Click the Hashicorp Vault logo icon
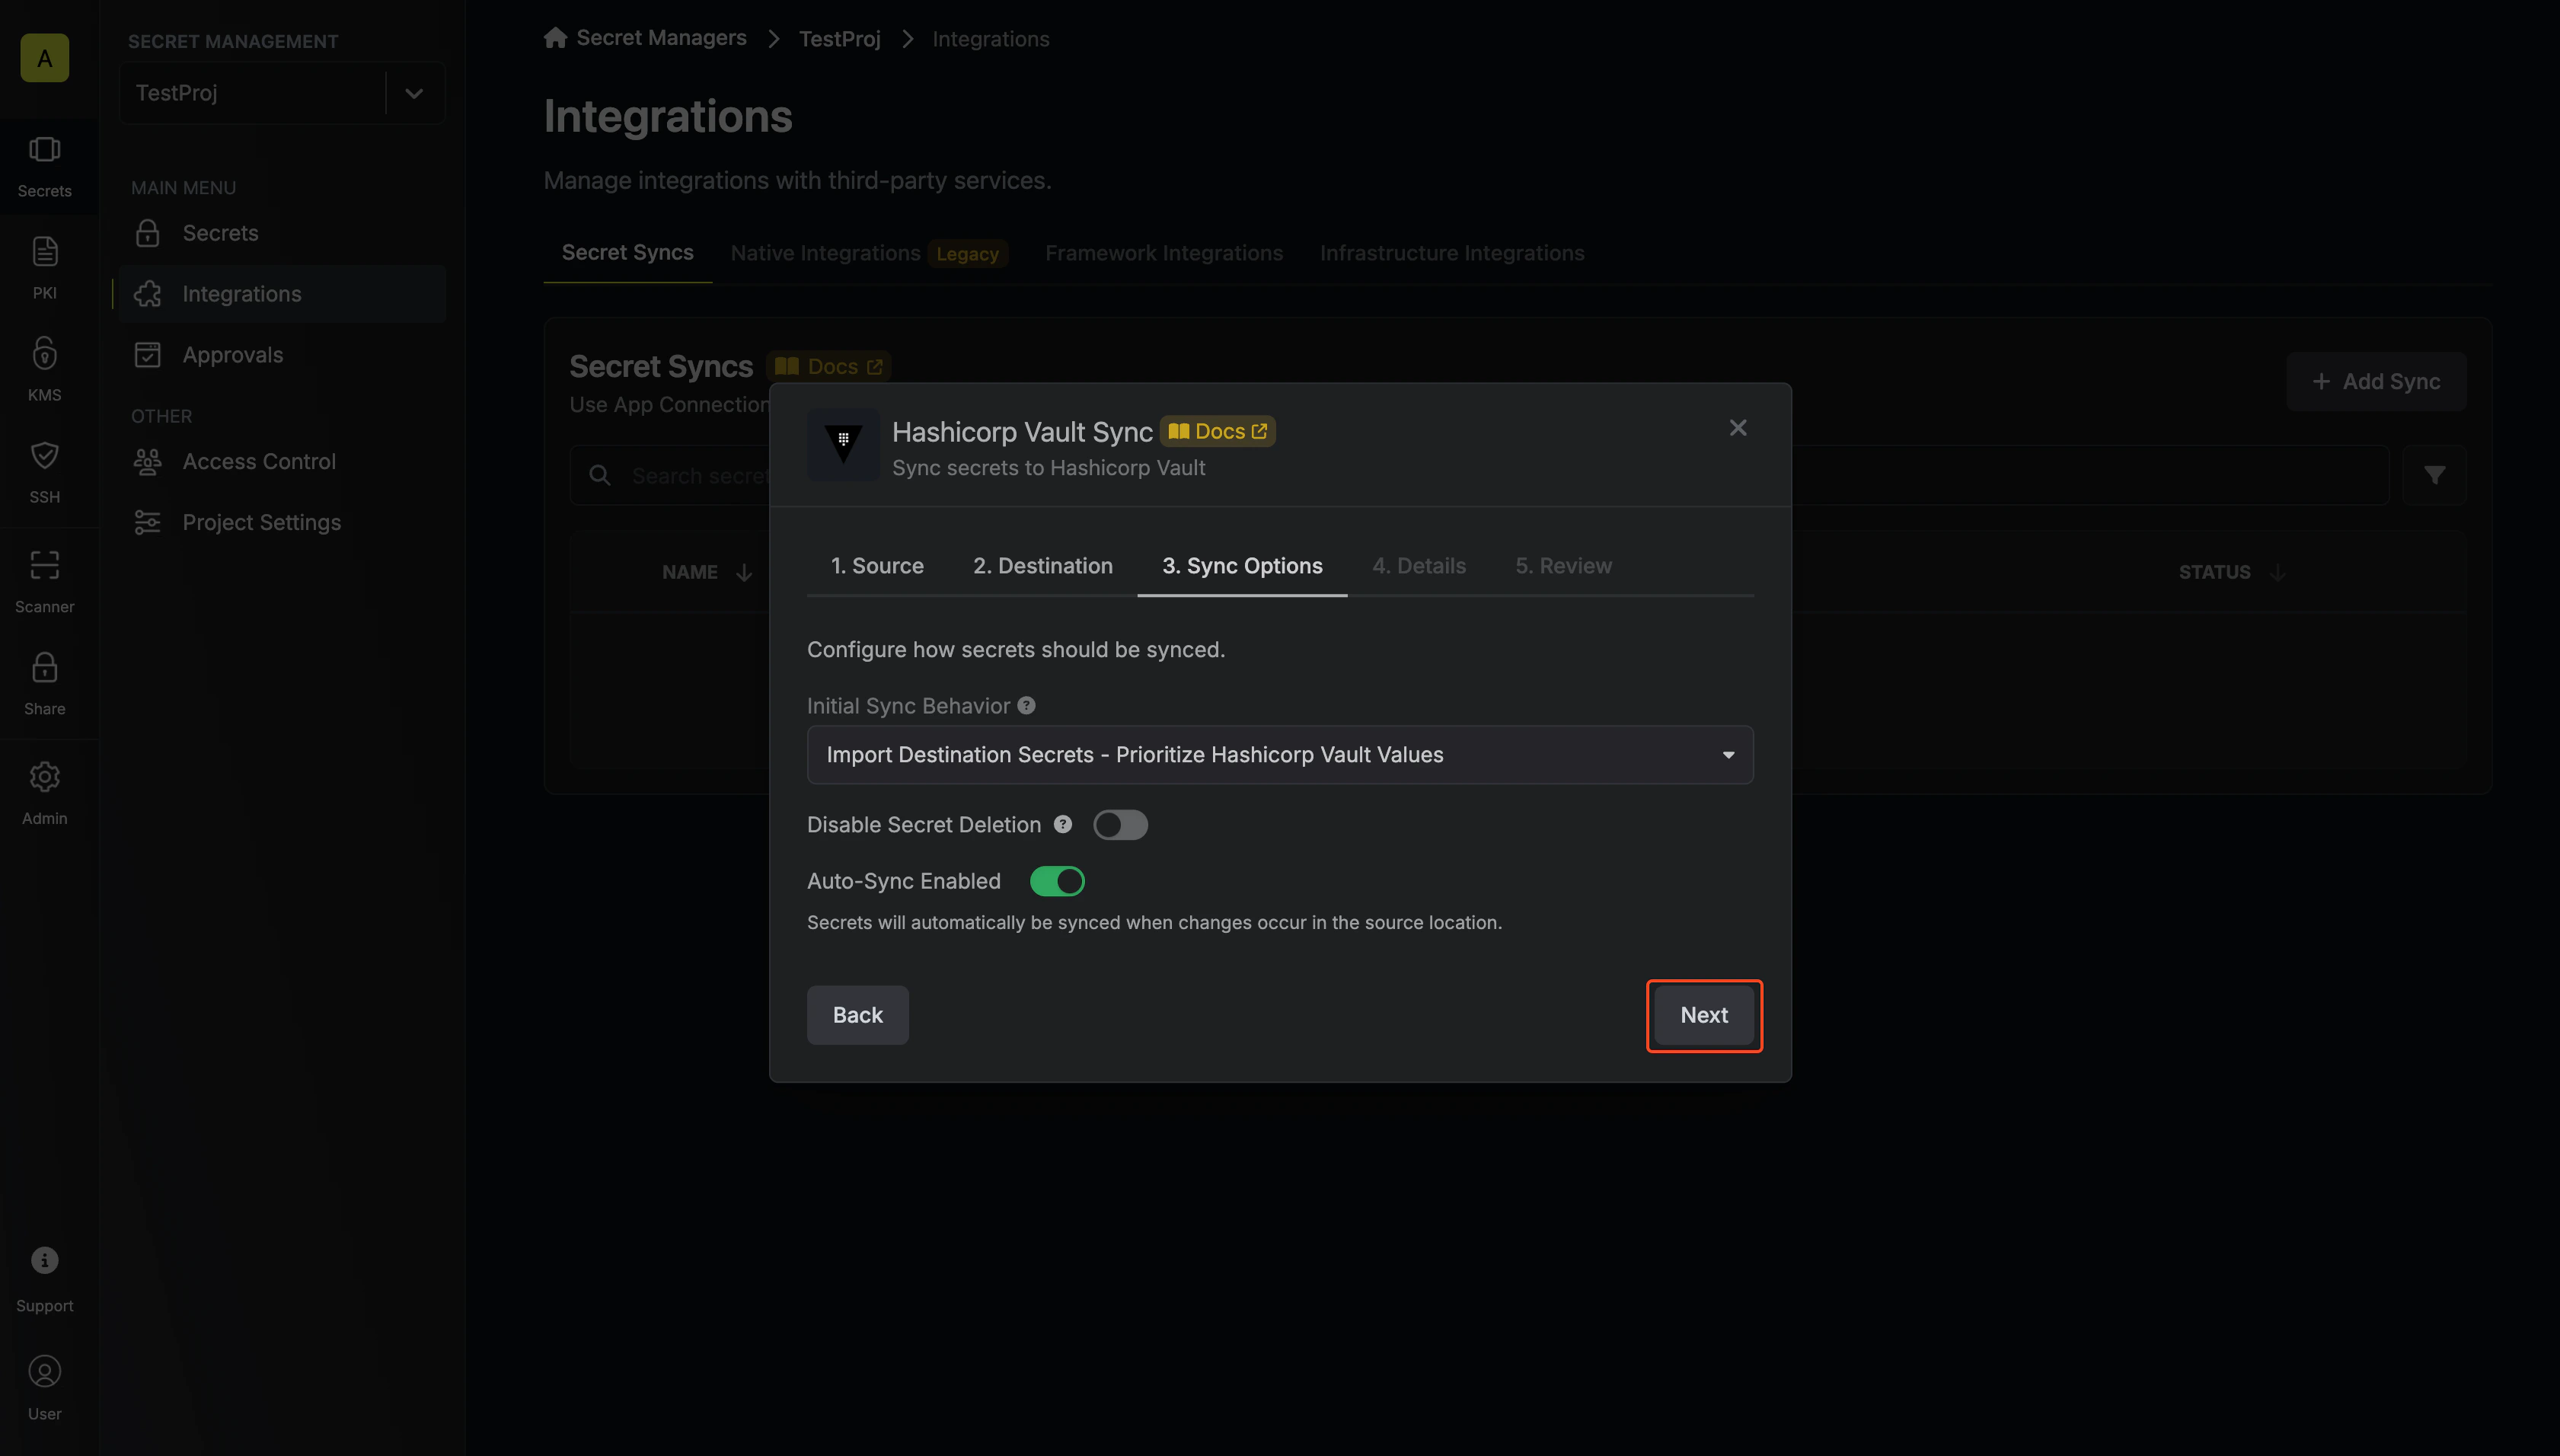Screen dimensions: 2560x1456 pyautogui.click(x=844, y=444)
